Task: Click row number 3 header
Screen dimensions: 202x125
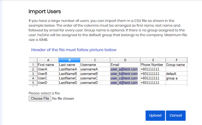Action: [x=33, y=74]
